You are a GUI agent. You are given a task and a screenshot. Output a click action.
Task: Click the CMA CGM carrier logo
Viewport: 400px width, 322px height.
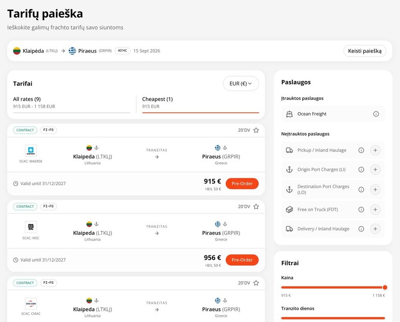click(x=31, y=304)
